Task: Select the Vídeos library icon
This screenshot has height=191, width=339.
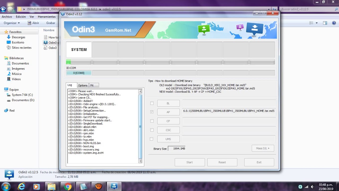Action: [x=8, y=79]
